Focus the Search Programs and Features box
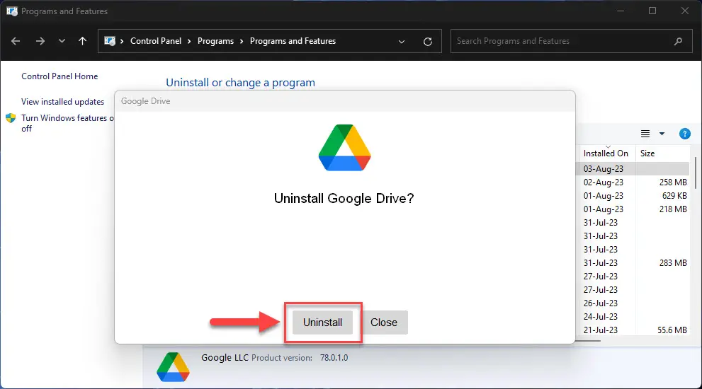Screen dimensions: 702x389 tap(571, 41)
